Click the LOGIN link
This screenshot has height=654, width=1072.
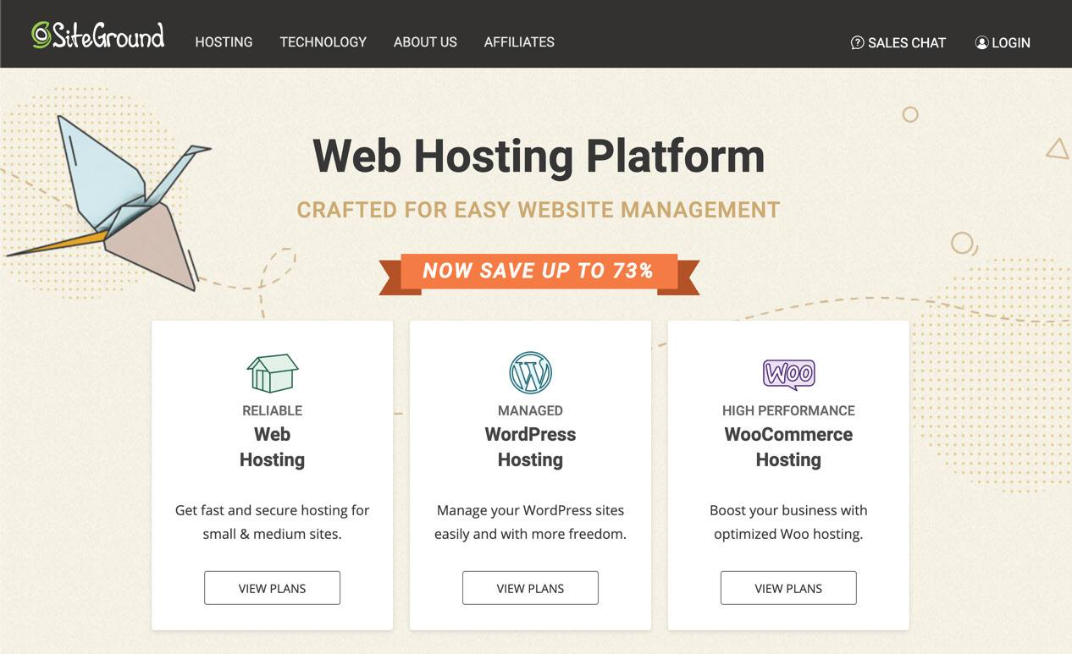(1009, 42)
